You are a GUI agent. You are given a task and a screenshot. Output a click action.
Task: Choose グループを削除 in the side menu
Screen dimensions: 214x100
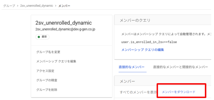[47, 90]
